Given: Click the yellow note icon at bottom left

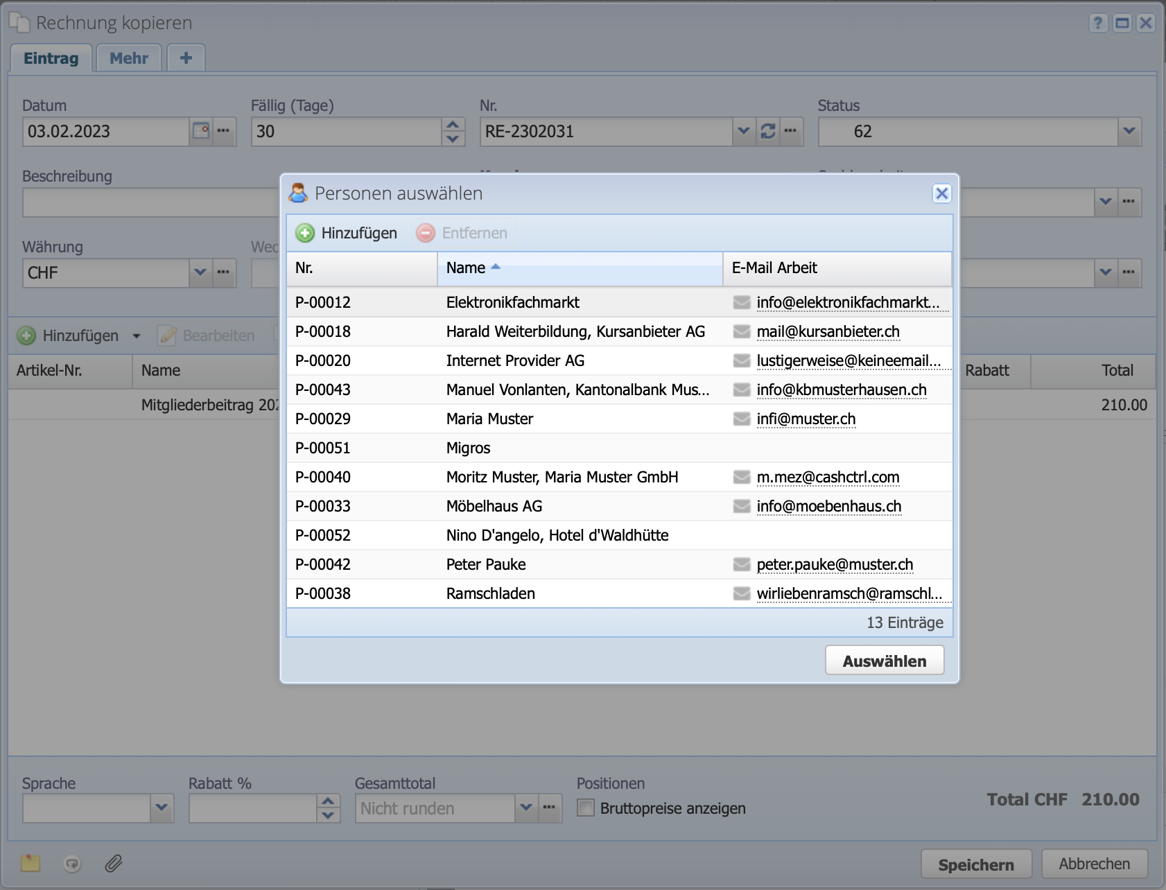Looking at the screenshot, I should (x=31, y=864).
